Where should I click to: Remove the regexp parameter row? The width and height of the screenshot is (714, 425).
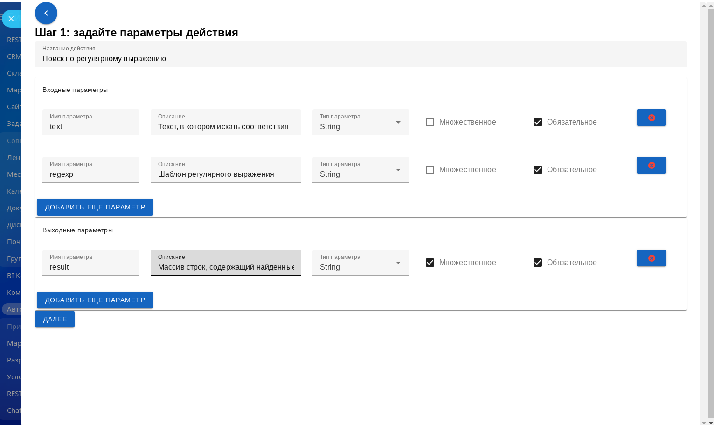(x=651, y=166)
